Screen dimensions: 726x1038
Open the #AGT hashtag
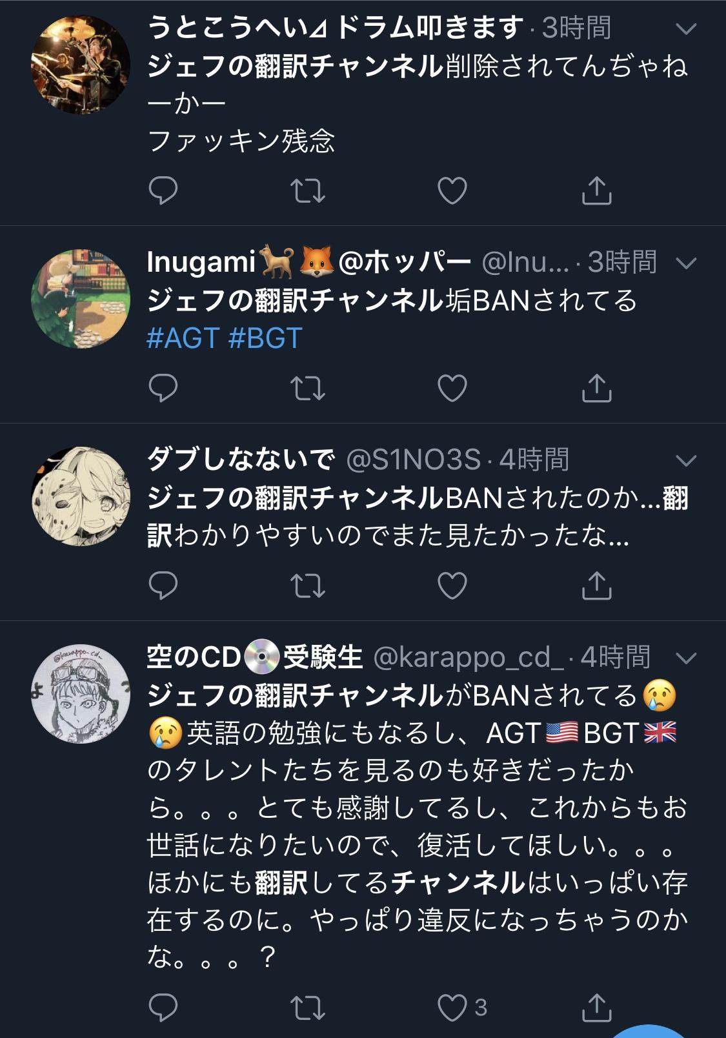click(183, 338)
